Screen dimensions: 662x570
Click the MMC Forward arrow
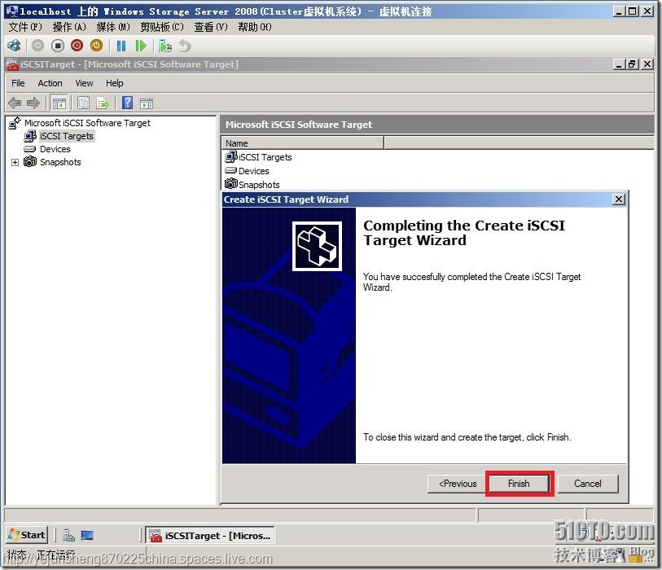pos(33,103)
